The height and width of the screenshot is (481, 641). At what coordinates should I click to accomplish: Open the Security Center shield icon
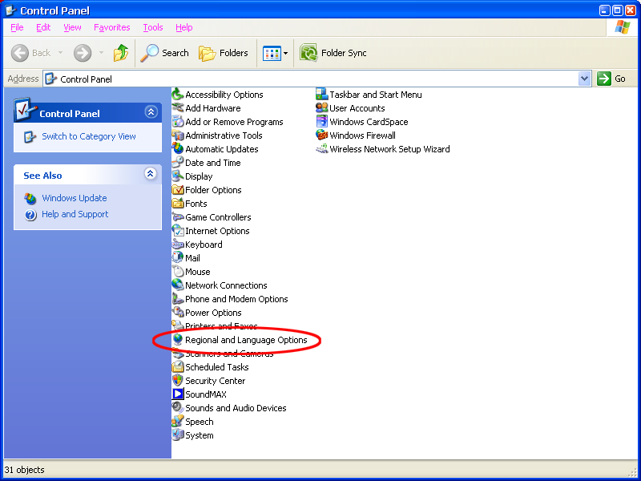pyautogui.click(x=178, y=381)
